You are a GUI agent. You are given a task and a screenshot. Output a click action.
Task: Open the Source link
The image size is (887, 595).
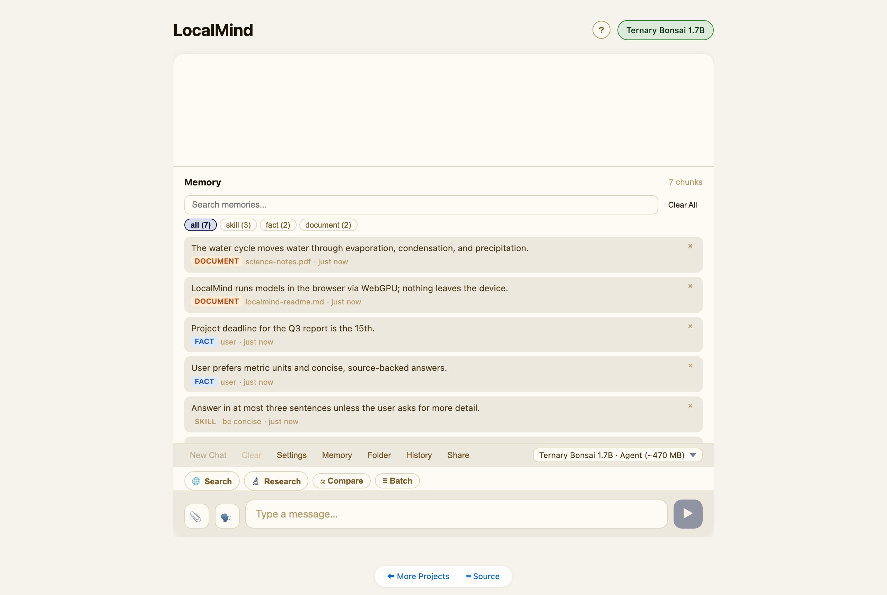click(483, 576)
